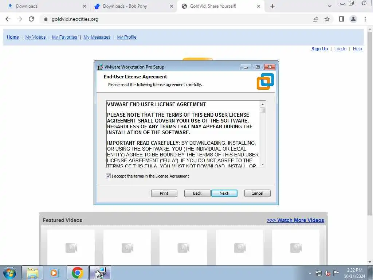Show hidden system tray icons

[x=310, y=273]
